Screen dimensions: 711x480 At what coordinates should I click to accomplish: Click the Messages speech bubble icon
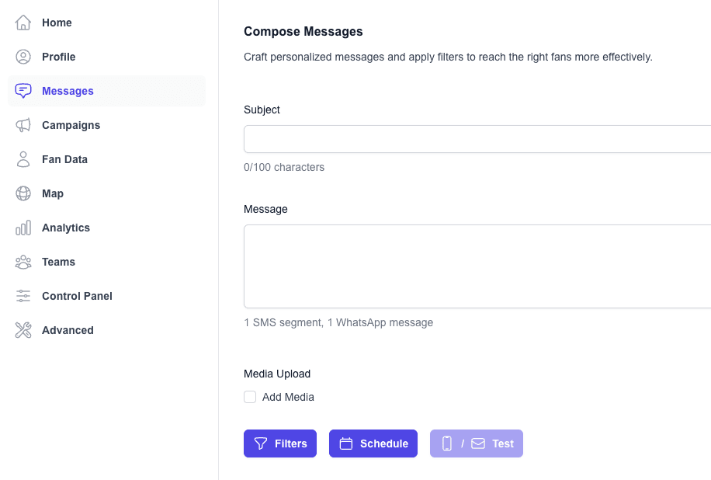point(23,91)
